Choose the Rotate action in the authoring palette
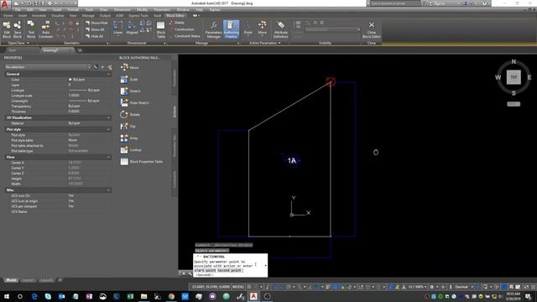The height and width of the screenshot is (302, 537). pyautogui.click(x=130, y=114)
